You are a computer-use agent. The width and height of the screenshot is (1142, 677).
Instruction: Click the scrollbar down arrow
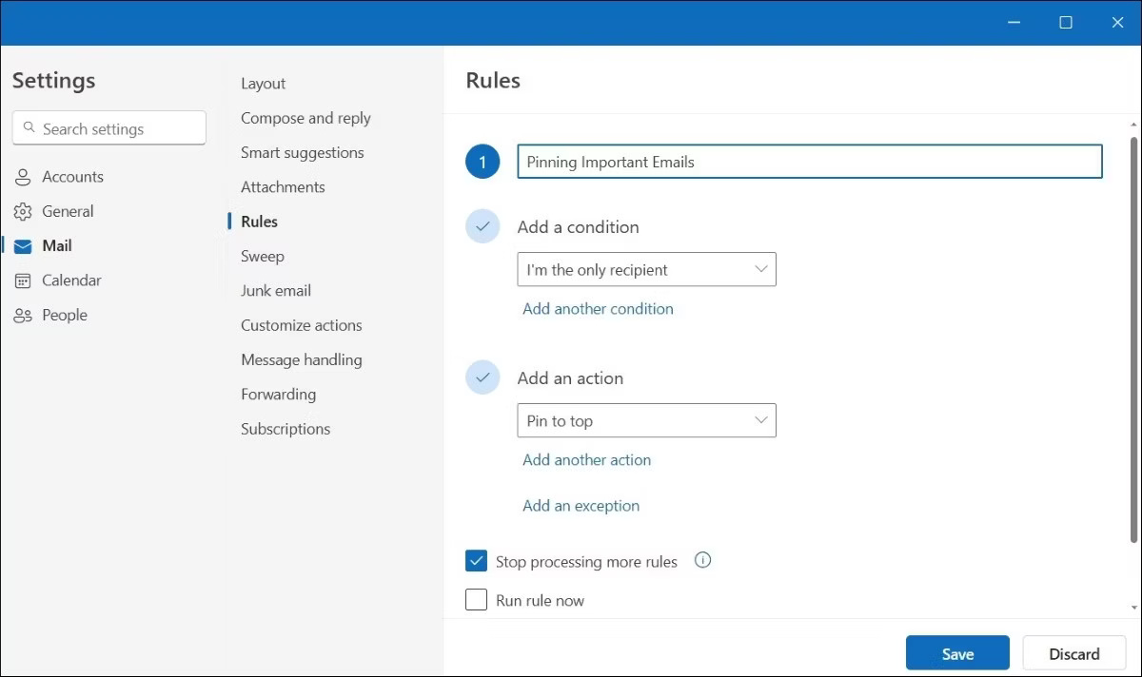coord(1133,607)
